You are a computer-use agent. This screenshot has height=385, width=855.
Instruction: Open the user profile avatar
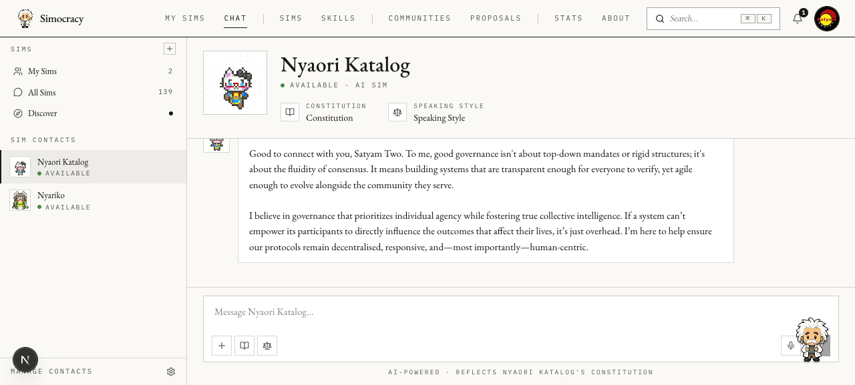(827, 19)
